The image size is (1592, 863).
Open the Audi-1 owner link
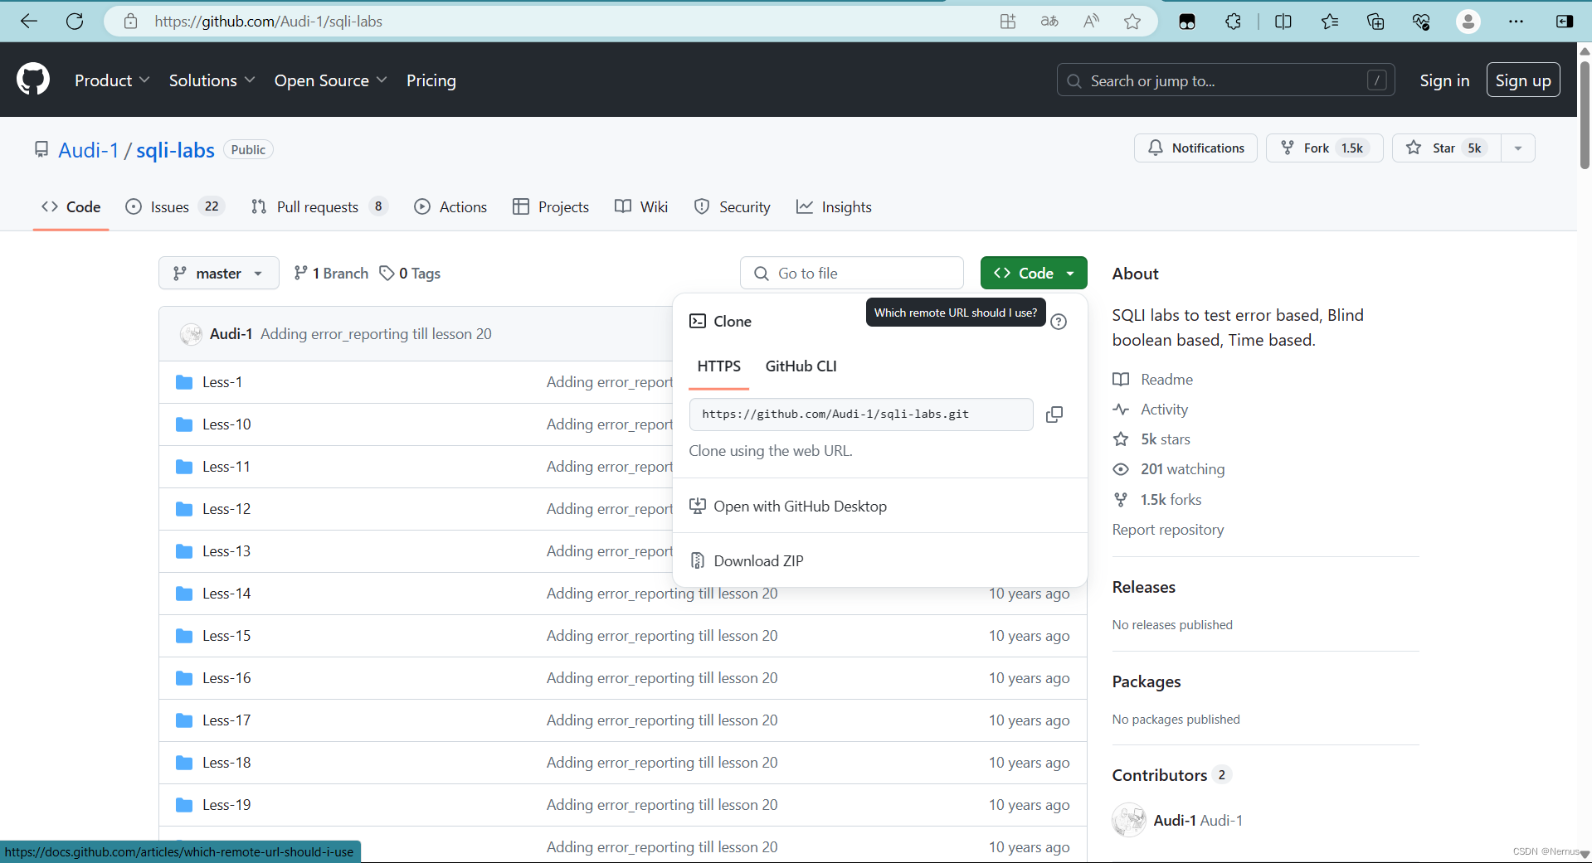click(x=89, y=150)
